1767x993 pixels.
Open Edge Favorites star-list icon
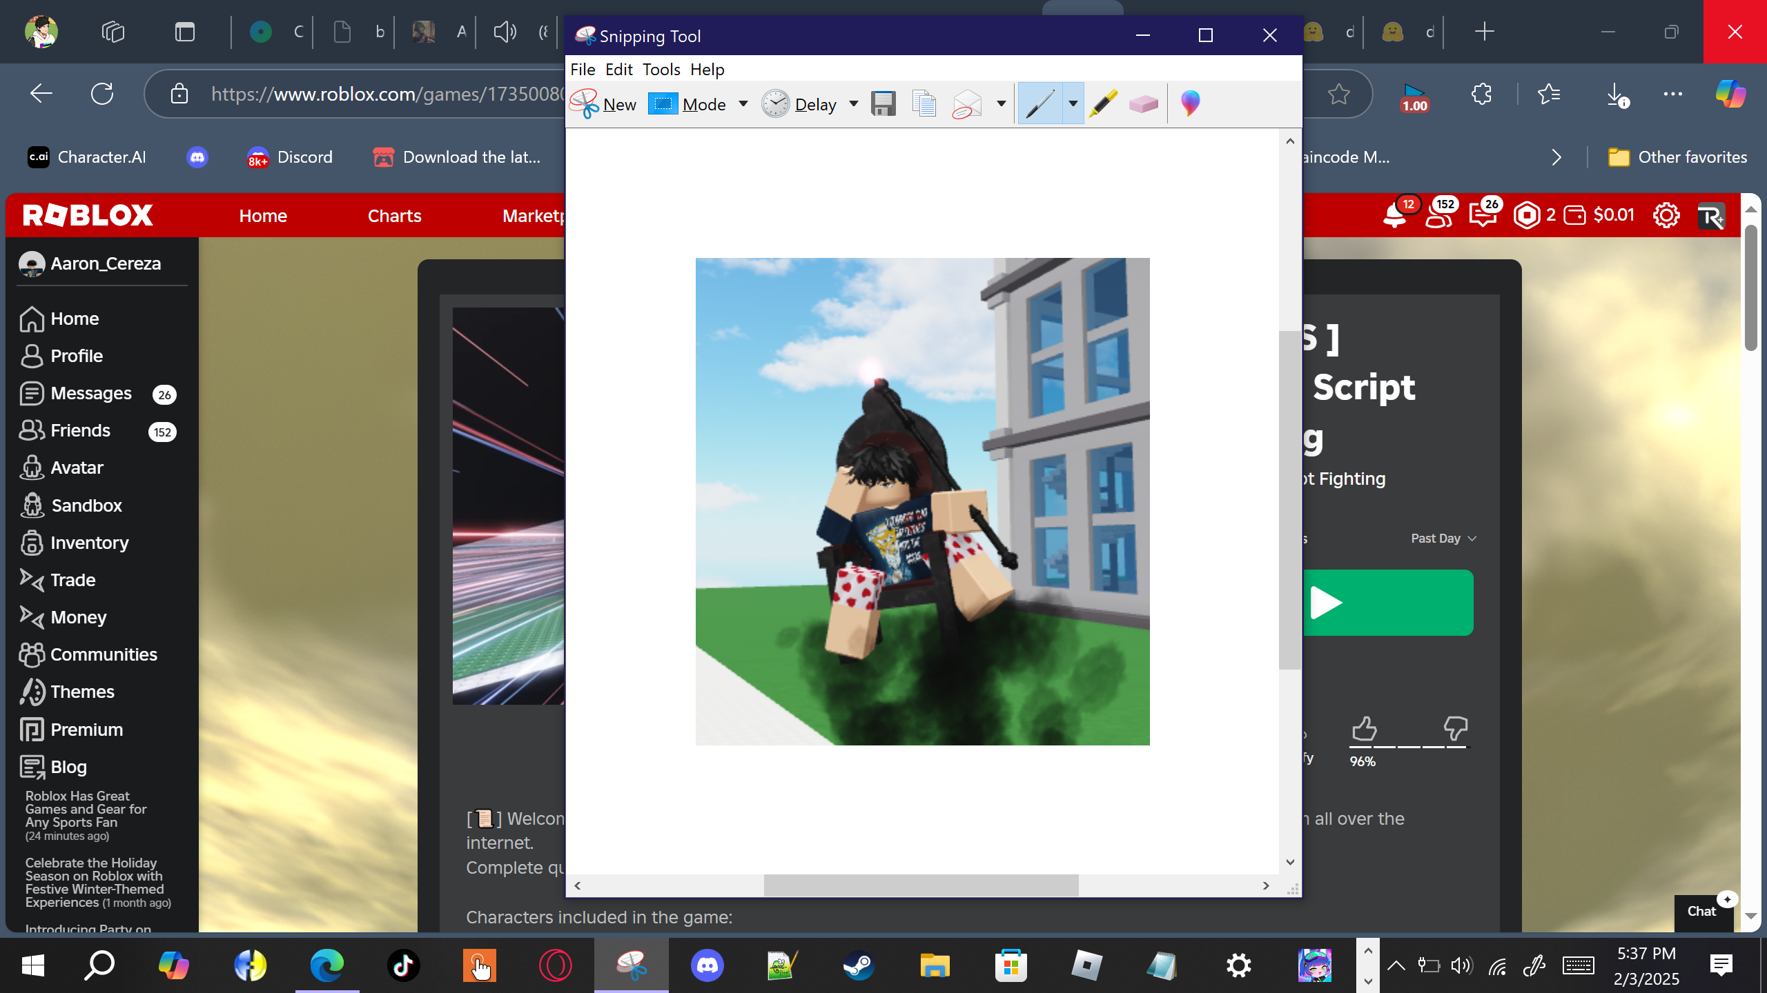(1549, 94)
